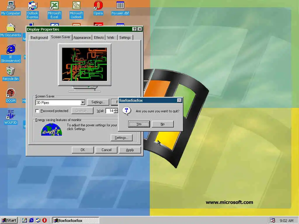This screenshot has height=224, width=299.
Task: Click Apply in Display Properties
Action: (x=130, y=150)
